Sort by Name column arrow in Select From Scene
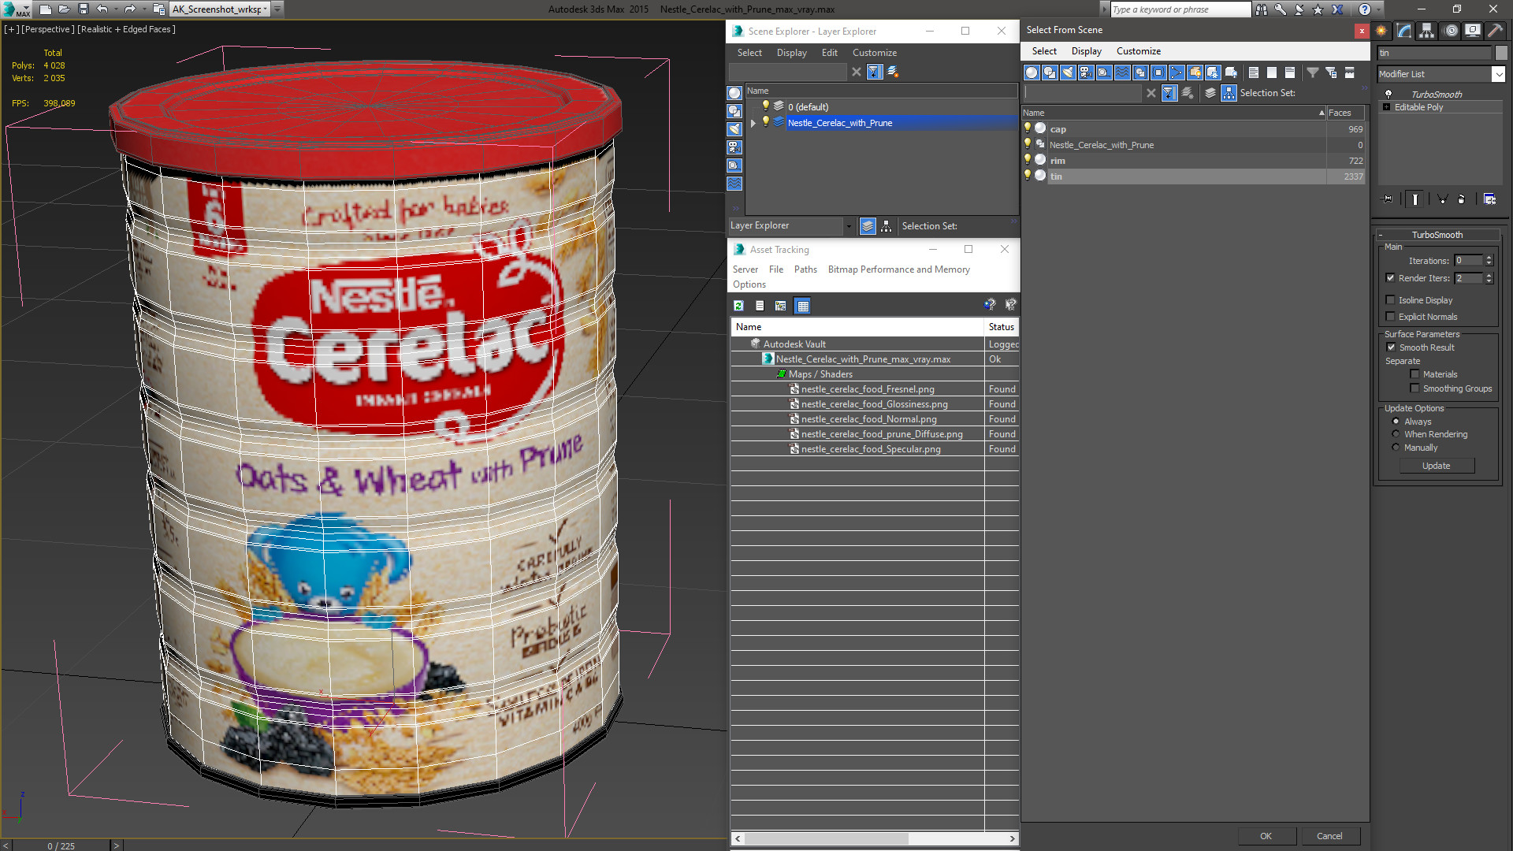This screenshot has width=1513, height=851. pos(1322,113)
